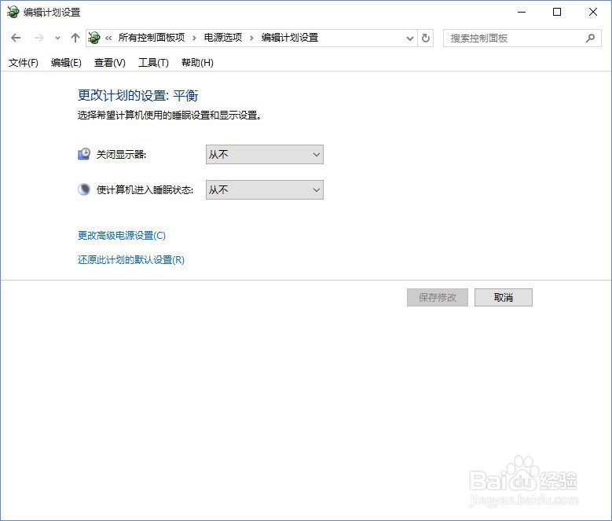Screen dimensions: 612x521
Task: Open the 编辑(E) menu
Action: [x=66, y=63]
